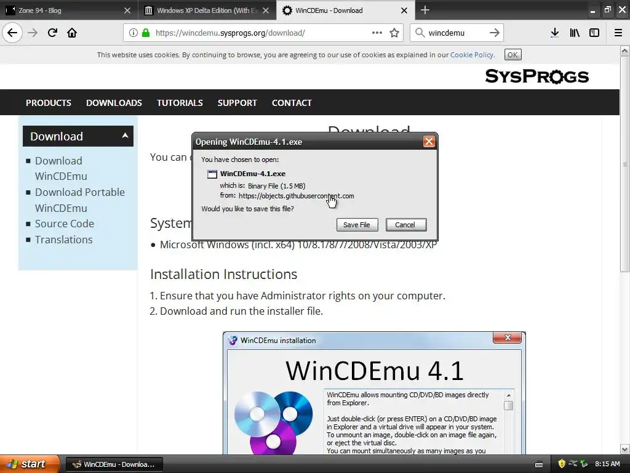Viewport: 630px width, 473px height.
Task: Collapse the Download sidebar panel arrow
Action: pos(125,135)
